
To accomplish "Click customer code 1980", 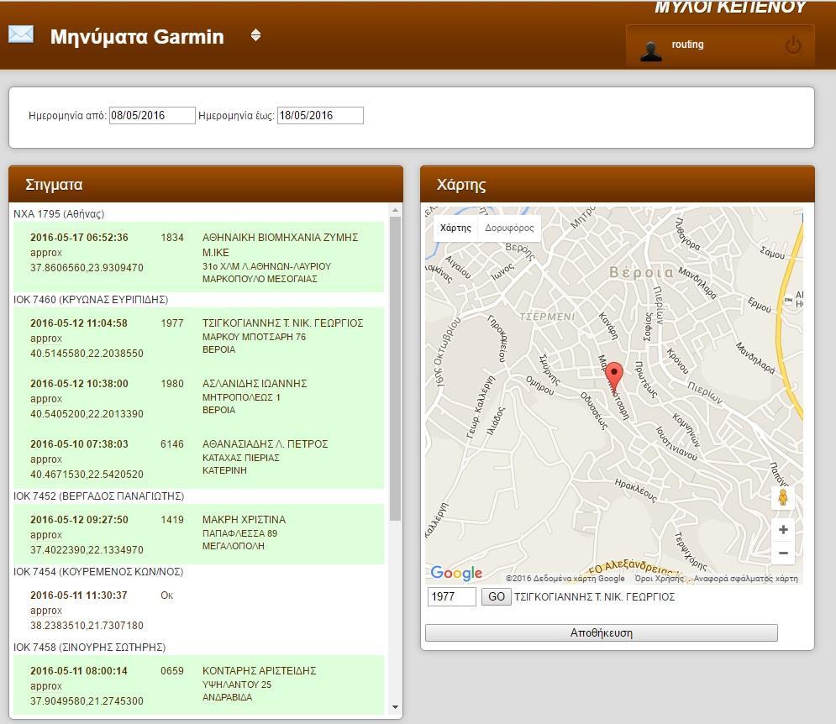I will click(171, 383).
